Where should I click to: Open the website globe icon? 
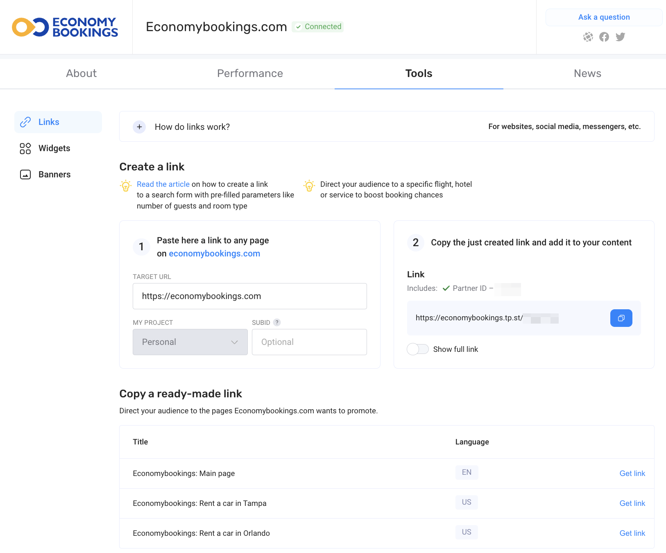click(x=588, y=37)
